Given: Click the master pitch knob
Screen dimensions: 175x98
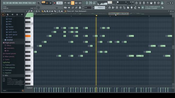Looking at the screenshot, I should tap(38, 8).
